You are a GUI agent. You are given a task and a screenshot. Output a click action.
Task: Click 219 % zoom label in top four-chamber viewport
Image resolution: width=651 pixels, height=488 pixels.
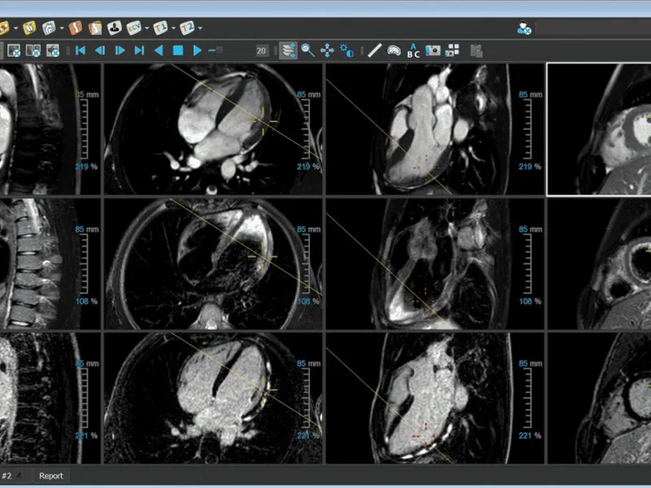[x=308, y=167]
